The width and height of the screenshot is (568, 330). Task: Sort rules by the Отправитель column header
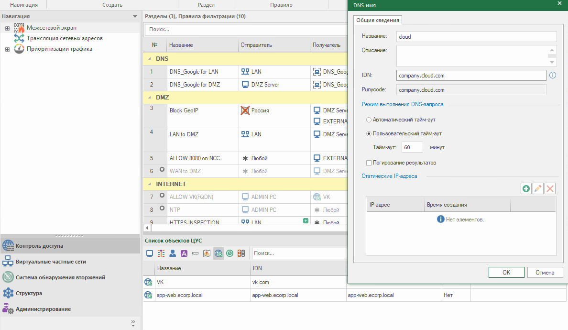click(274, 45)
